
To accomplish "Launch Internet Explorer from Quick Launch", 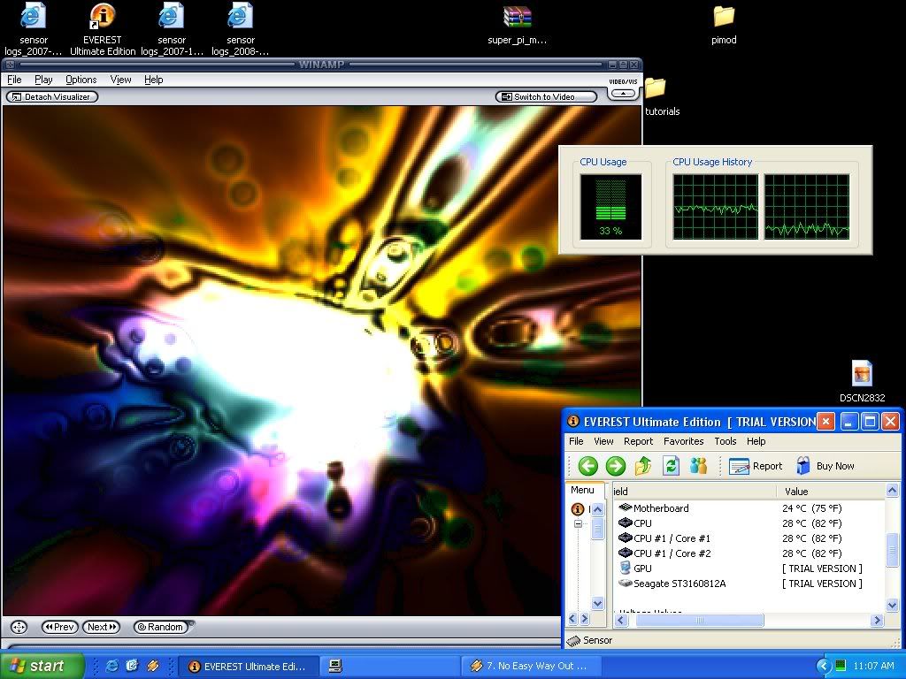I will pos(112,666).
